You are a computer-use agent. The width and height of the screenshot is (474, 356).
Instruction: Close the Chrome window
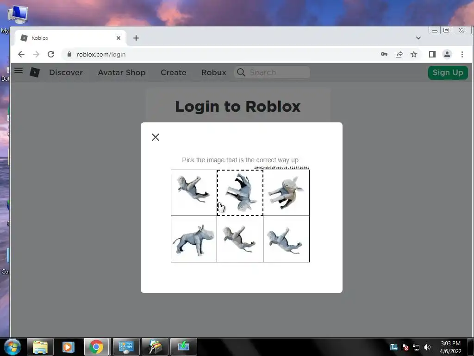click(x=462, y=30)
